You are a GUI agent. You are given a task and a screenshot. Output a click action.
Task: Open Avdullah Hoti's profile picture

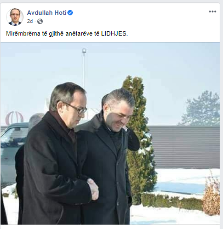(x=15, y=17)
